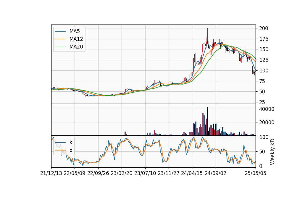
Task: Click the d legend label in KD panel
Action: tap(71, 150)
